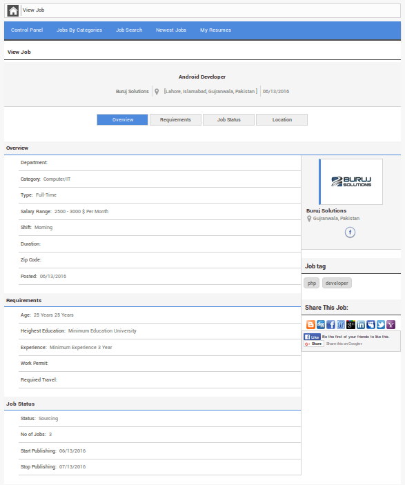Click the header date 06/13/2016
The image size is (405, 485).
click(x=276, y=92)
